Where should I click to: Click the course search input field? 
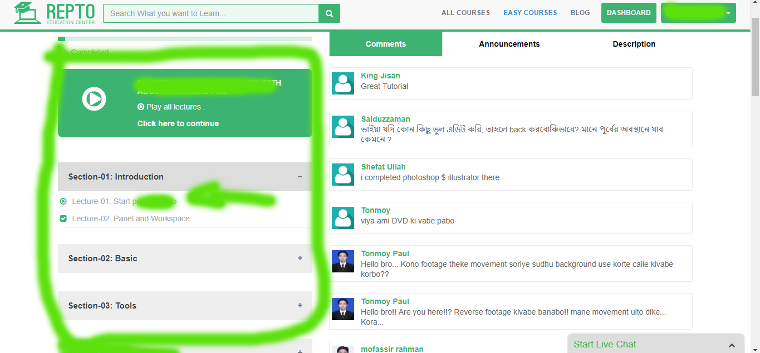tap(211, 13)
